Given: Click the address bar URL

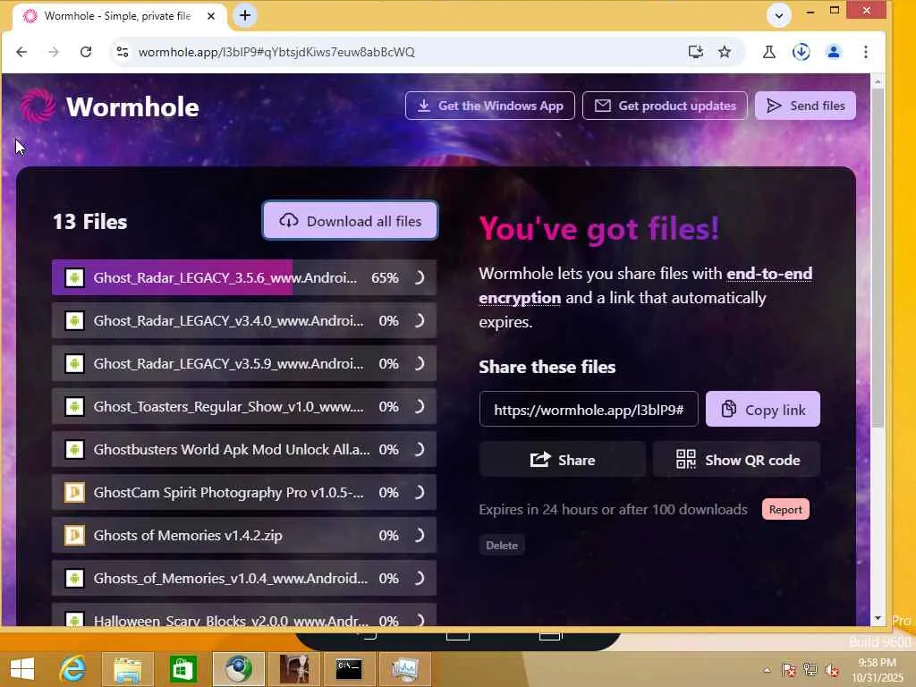Looking at the screenshot, I should click(x=276, y=52).
